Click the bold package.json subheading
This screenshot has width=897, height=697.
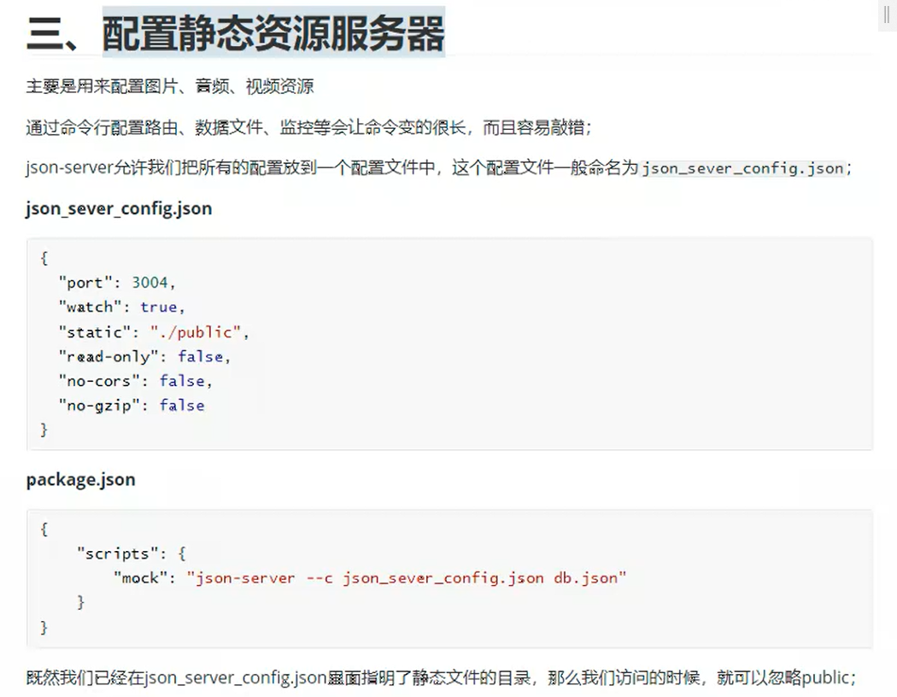click(x=80, y=479)
